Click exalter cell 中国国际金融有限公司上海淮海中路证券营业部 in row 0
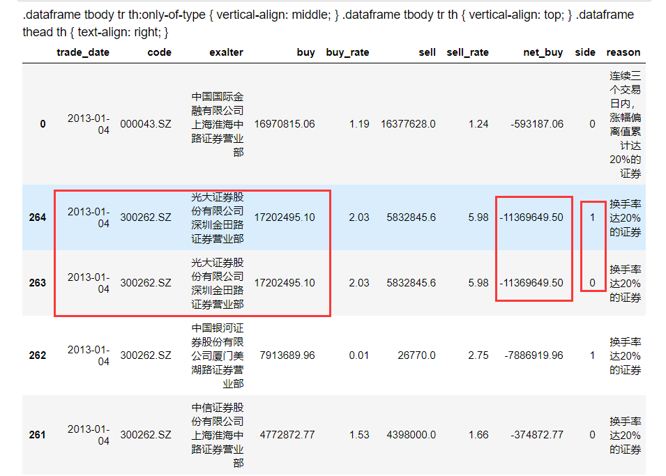Screen dimensions: 666x476 (x=218, y=125)
